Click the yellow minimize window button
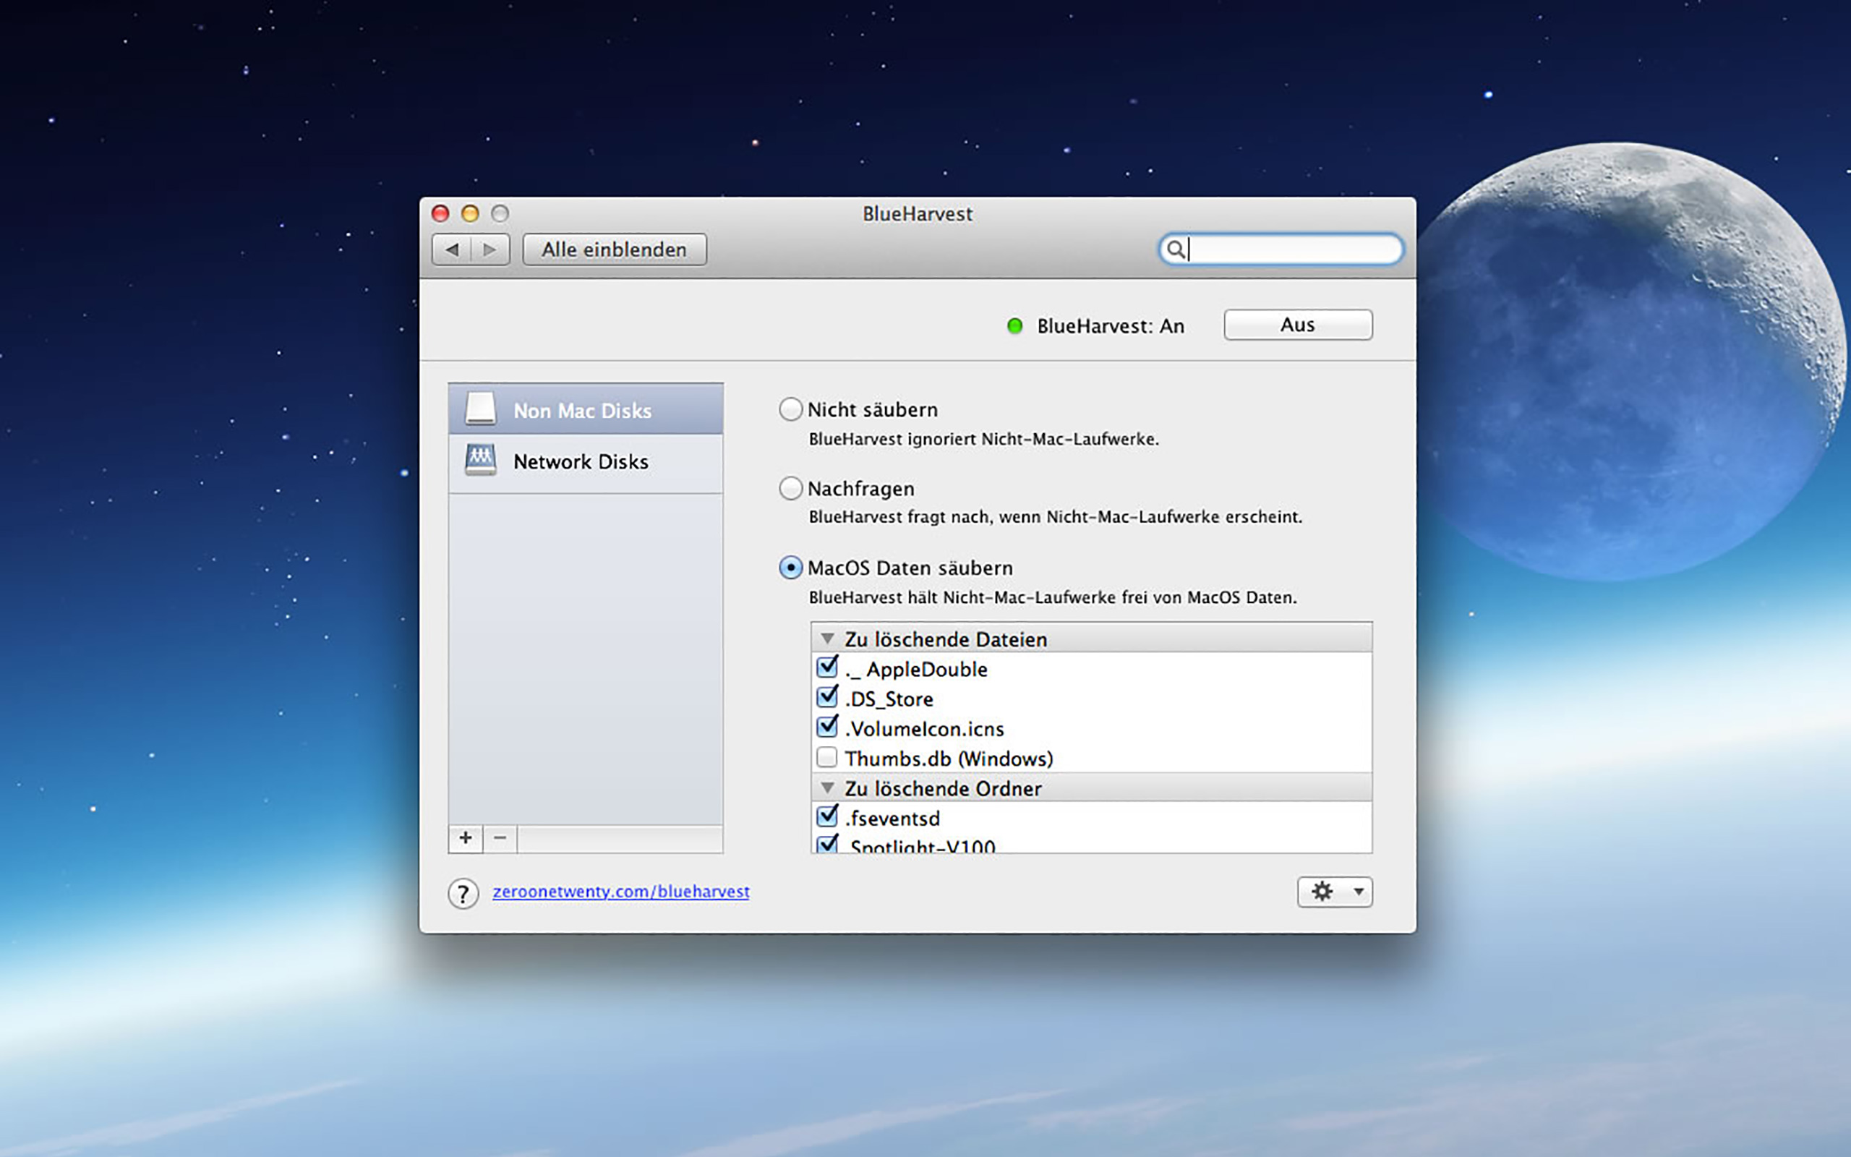This screenshot has height=1157, width=1851. click(471, 213)
